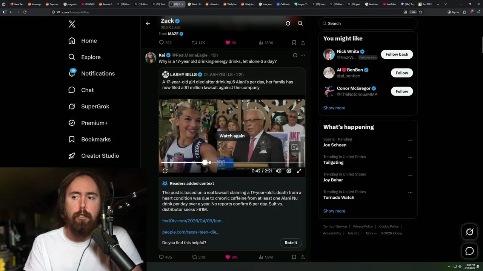Open Chat in the sidebar
This screenshot has height=271, width=483.
click(x=81, y=90)
